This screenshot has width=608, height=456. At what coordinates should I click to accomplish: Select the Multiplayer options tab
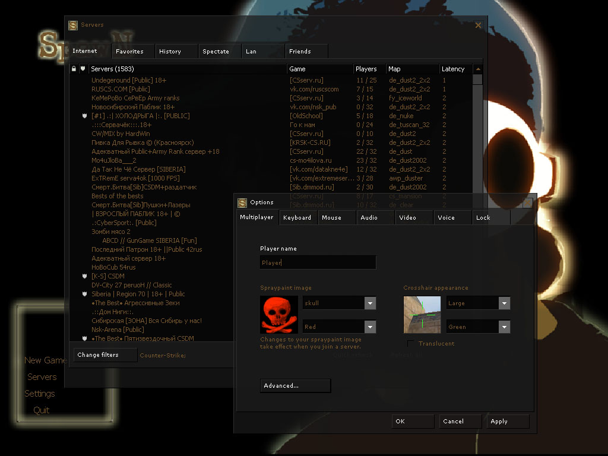click(257, 217)
